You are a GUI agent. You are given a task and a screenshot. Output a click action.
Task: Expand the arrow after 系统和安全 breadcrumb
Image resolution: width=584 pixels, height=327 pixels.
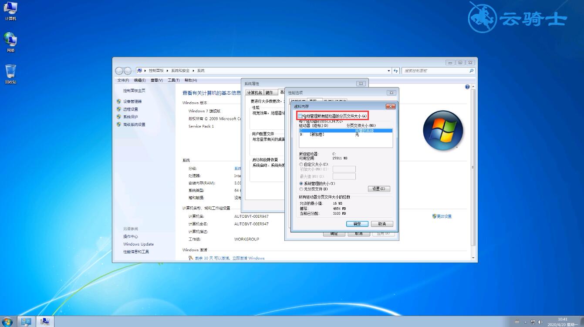tap(193, 71)
